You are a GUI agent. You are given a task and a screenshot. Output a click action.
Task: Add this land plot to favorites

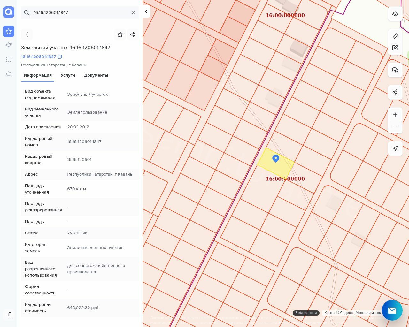tap(120, 34)
